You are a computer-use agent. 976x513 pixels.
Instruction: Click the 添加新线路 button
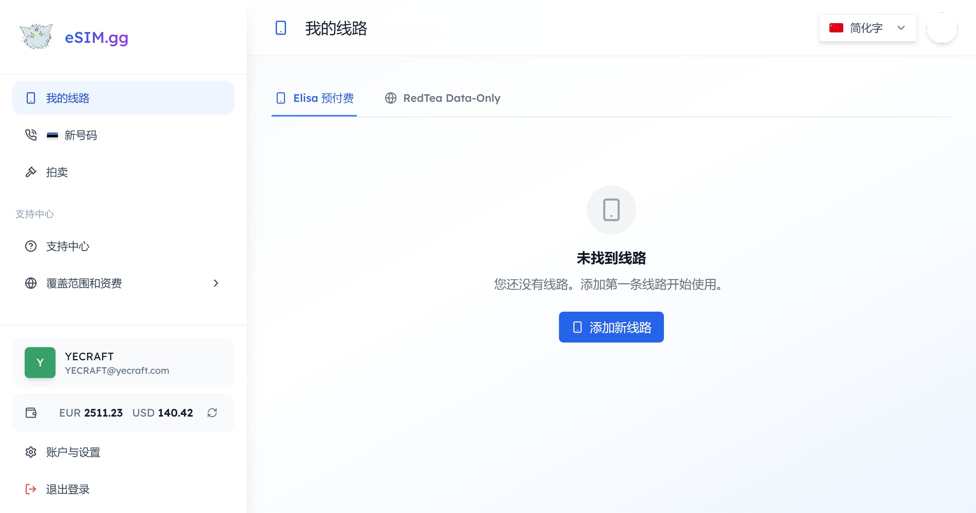611,327
